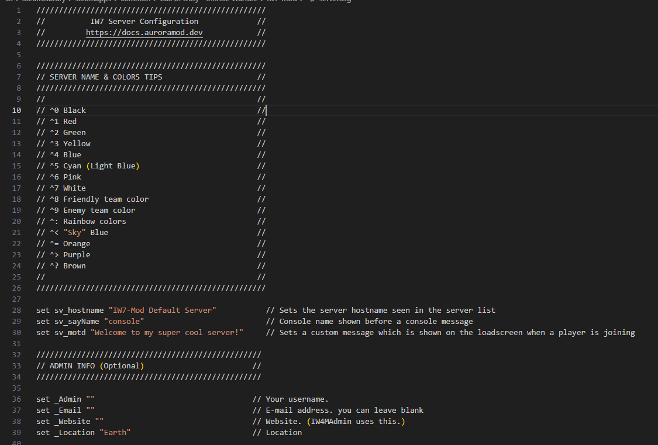Image resolution: width=658 pixels, height=445 pixels.
Task: Click the "Rainbow colors" comment line
Action: pyautogui.click(x=95, y=221)
